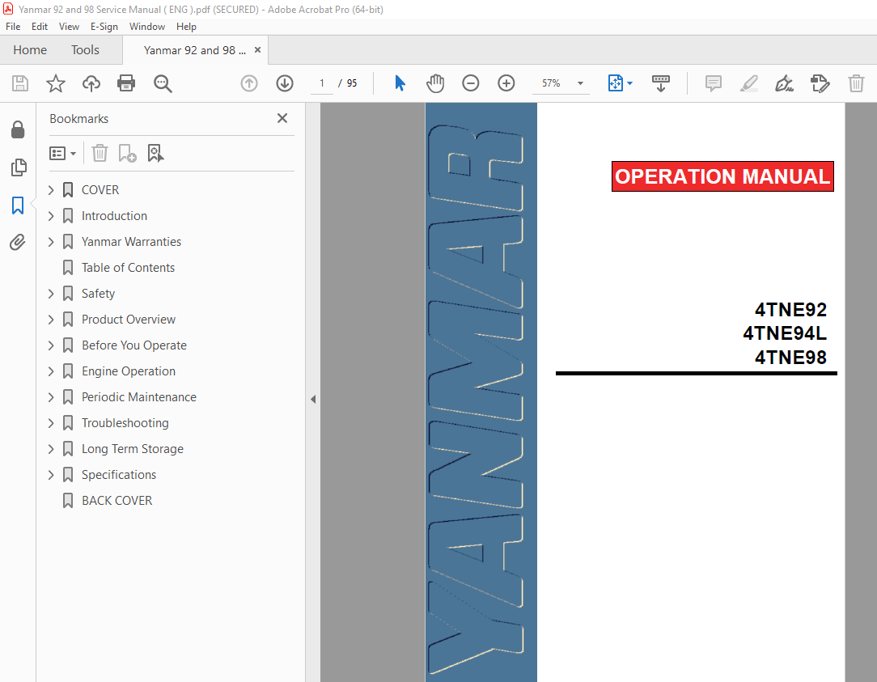Choose the Selection arrow tool
Screen dimensions: 877x682
point(400,83)
